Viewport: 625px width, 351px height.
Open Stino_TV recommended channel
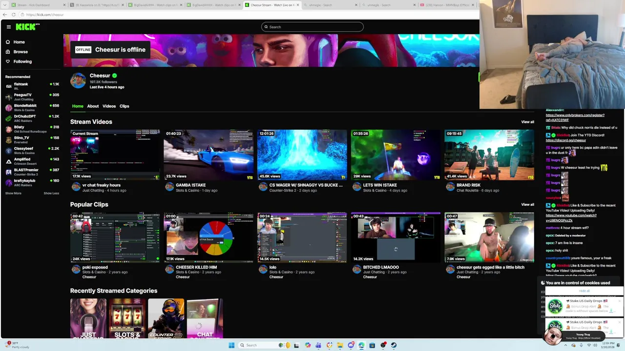[32, 139]
